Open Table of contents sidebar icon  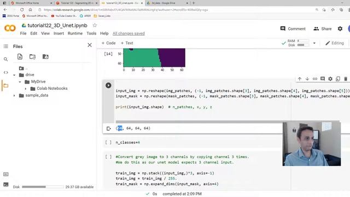[x=6, y=46]
